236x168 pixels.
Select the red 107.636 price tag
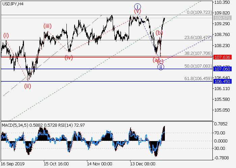(221, 57)
